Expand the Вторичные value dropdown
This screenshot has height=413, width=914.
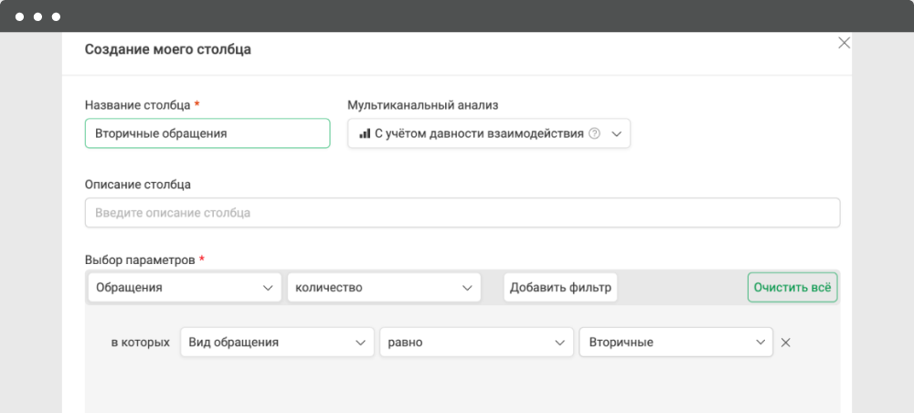point(675,343)
